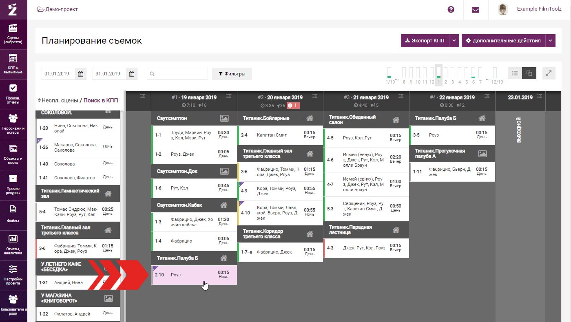Open calendar picker for start date 01.01.2019
Screen dimensions: 571x322
pos(81,74)
